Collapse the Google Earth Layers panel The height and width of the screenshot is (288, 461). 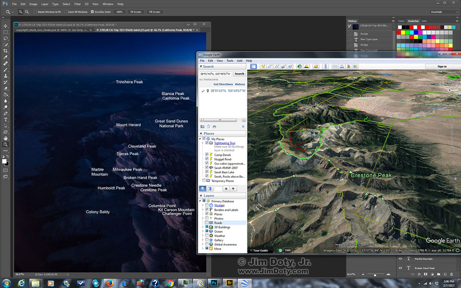click(x=201, y=196)
